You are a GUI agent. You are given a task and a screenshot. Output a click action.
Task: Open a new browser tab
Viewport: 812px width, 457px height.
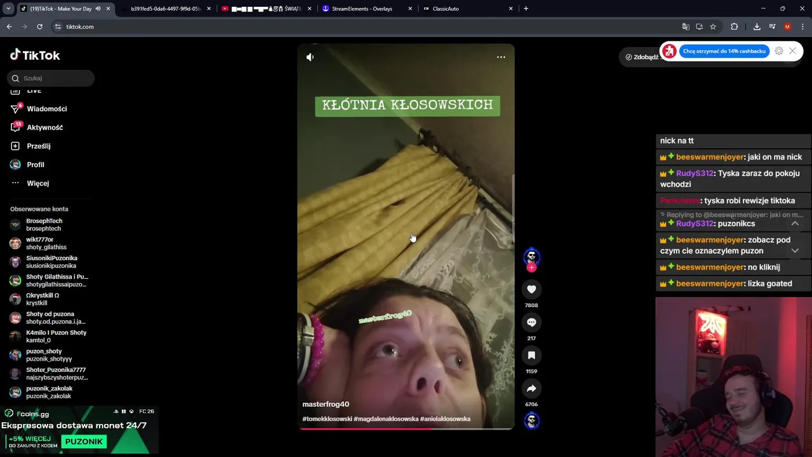pyautogui.click(x=526, y=9)
